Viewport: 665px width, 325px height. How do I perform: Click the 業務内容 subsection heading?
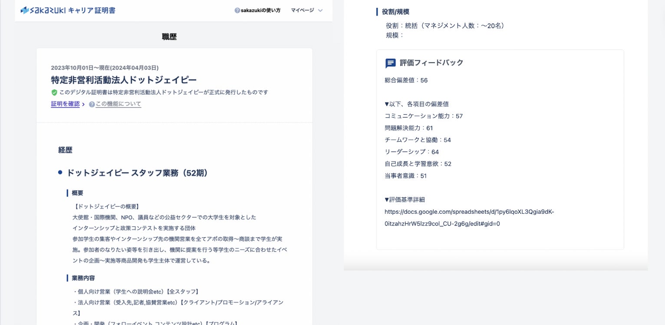pyautogui.click(x=83, y=278)
